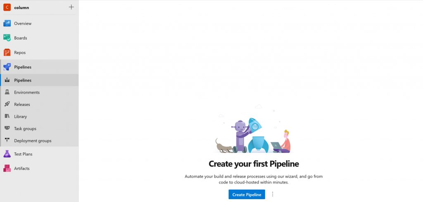Click the Task groups icon

[x=7, y=129]
